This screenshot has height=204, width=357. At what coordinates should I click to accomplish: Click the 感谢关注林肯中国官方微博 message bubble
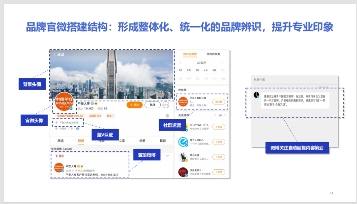[295, 101]
